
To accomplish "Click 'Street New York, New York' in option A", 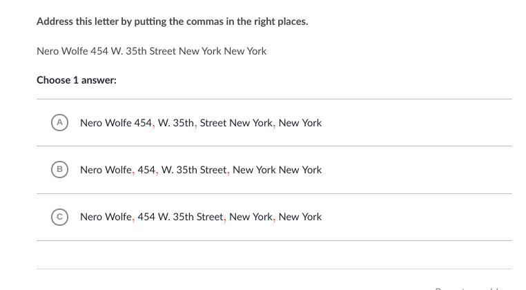I will click(261, 123).
